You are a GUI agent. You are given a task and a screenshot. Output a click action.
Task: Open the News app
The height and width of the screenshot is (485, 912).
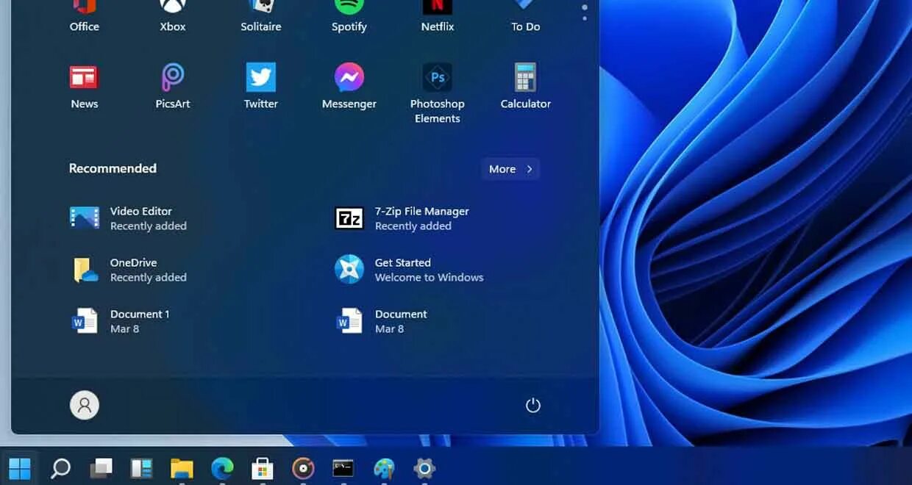coord(84,86)
